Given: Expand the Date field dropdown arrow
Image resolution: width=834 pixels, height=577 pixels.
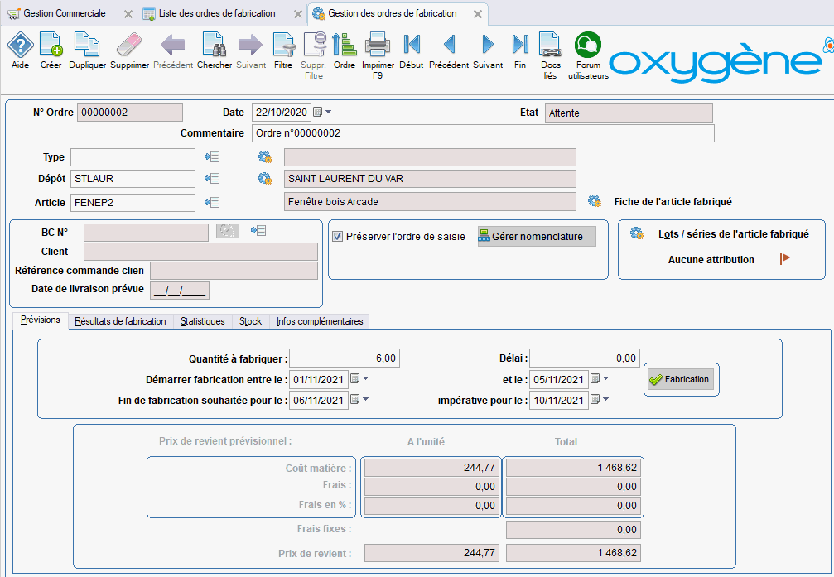Looking at the screenshot, I should (329, 113).
